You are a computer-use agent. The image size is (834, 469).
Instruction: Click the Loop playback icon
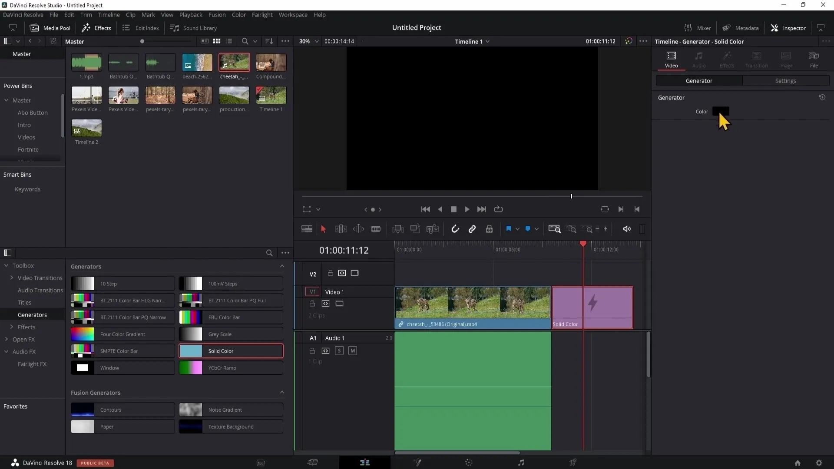pos(498,209)
